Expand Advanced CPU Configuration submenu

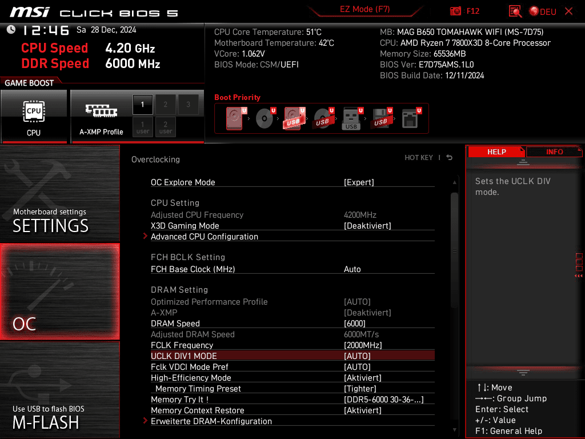(292, 236)
